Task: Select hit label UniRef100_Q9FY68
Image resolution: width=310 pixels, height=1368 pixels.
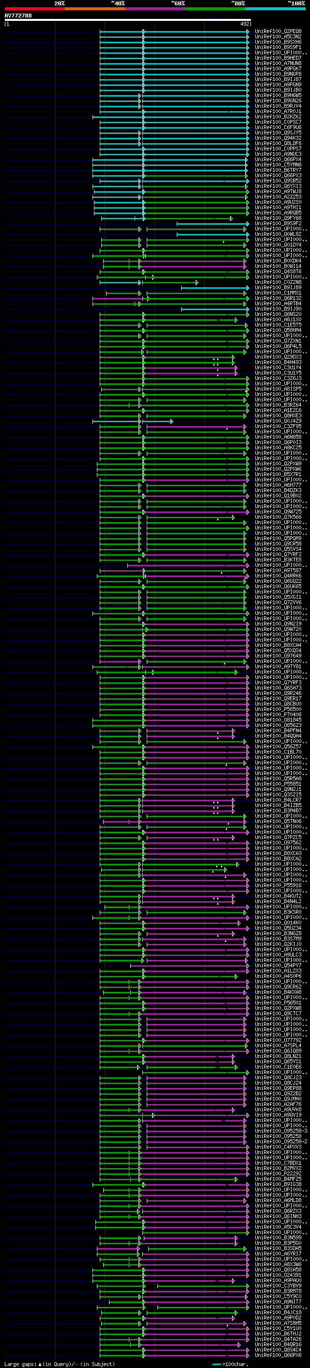Action: point(278,218)
